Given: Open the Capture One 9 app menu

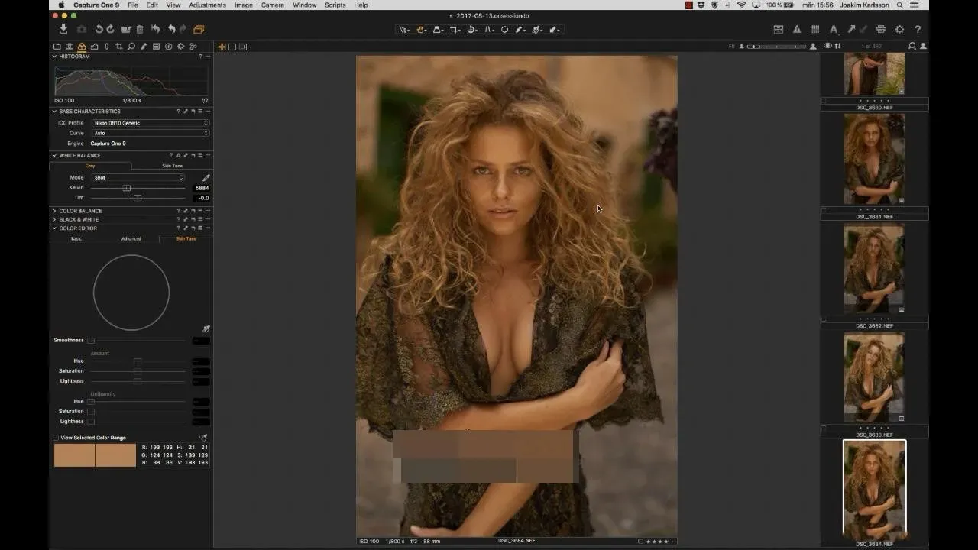Looking at the screenshot, I should coord(96,5).
